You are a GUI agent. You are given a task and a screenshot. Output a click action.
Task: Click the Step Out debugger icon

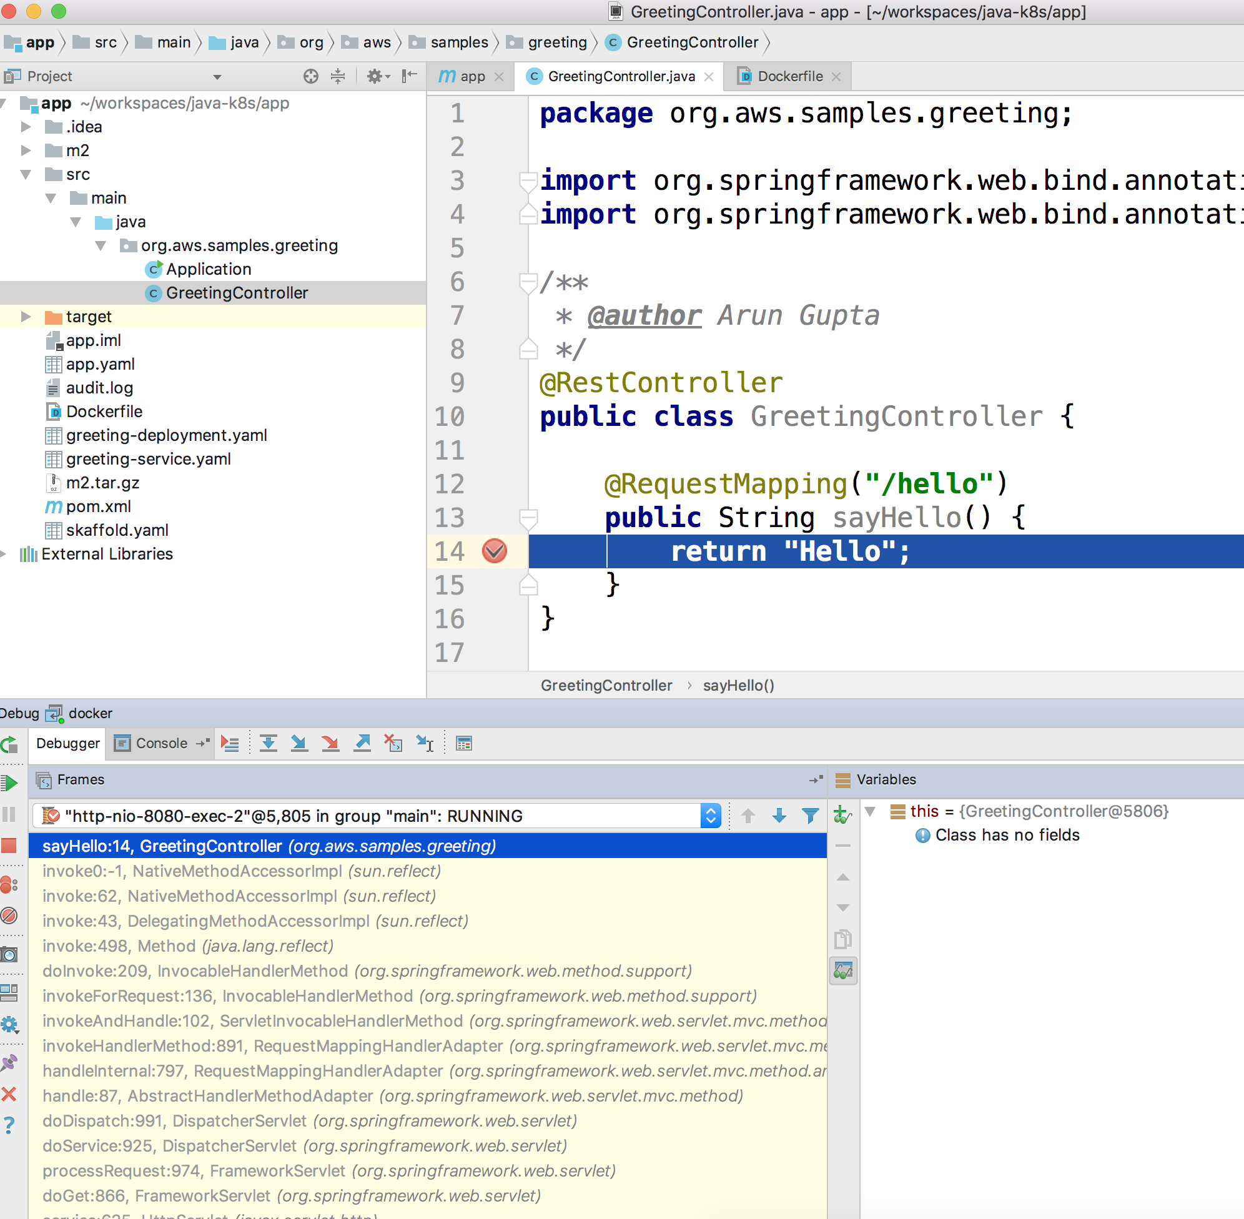point(362,743)
